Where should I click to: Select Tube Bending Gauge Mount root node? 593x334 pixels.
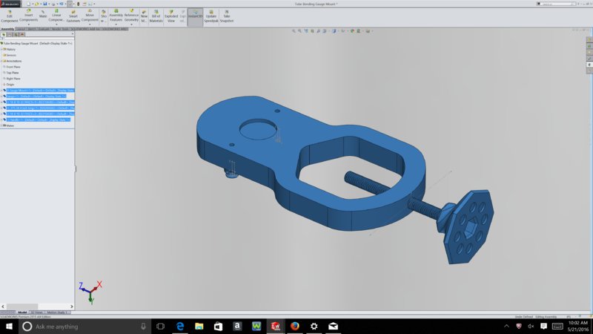37,44
